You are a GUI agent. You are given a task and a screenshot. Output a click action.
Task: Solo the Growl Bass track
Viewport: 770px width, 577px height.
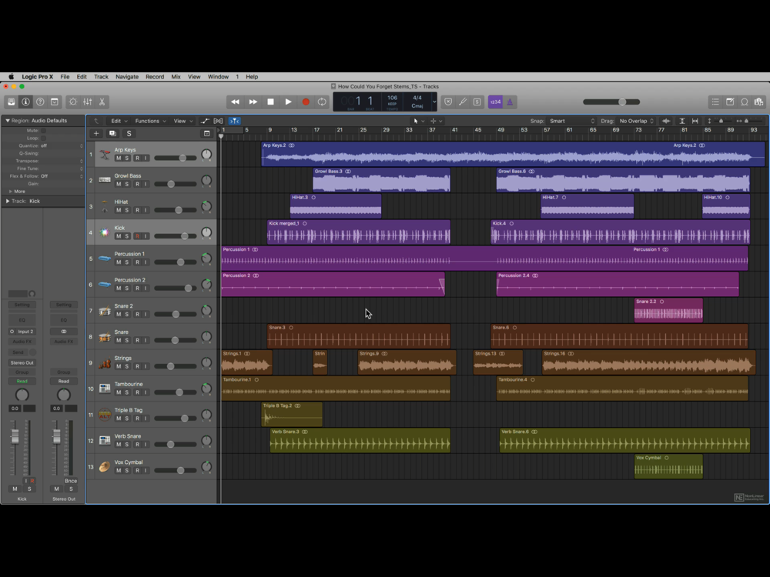tap(128, 184)
